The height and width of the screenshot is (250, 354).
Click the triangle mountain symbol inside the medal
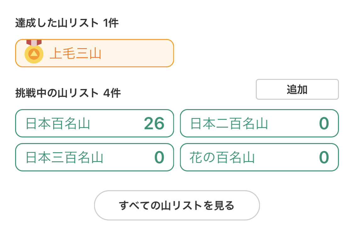click(x=34, y=53)
